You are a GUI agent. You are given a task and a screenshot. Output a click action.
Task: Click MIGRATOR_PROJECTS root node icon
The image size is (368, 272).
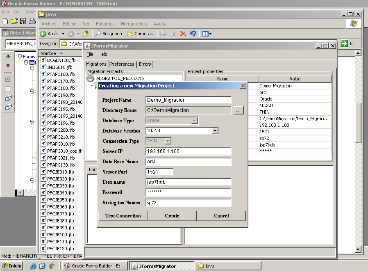click(90, 78)
